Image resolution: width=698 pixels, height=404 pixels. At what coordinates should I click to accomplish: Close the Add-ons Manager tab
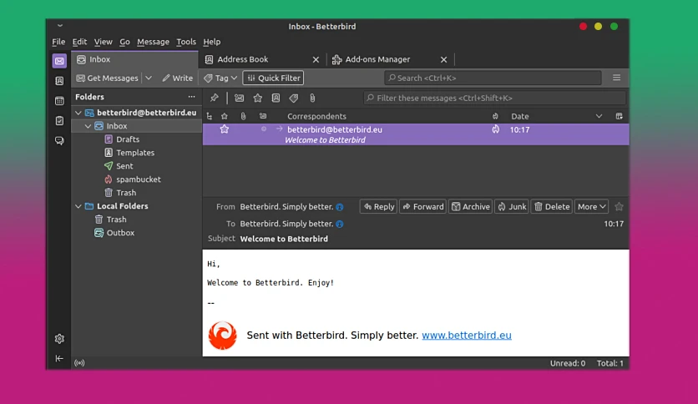click(x=443, y=59)
